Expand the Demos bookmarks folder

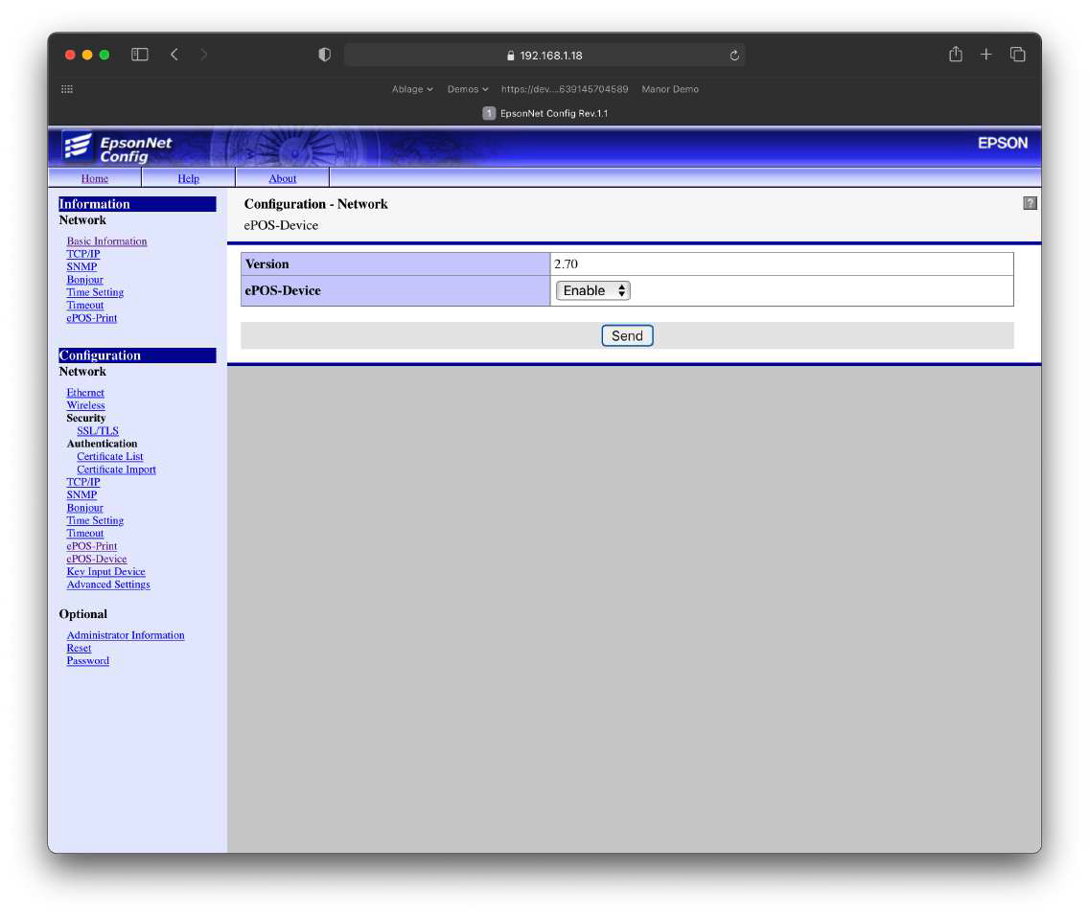(x=468, y=89)
